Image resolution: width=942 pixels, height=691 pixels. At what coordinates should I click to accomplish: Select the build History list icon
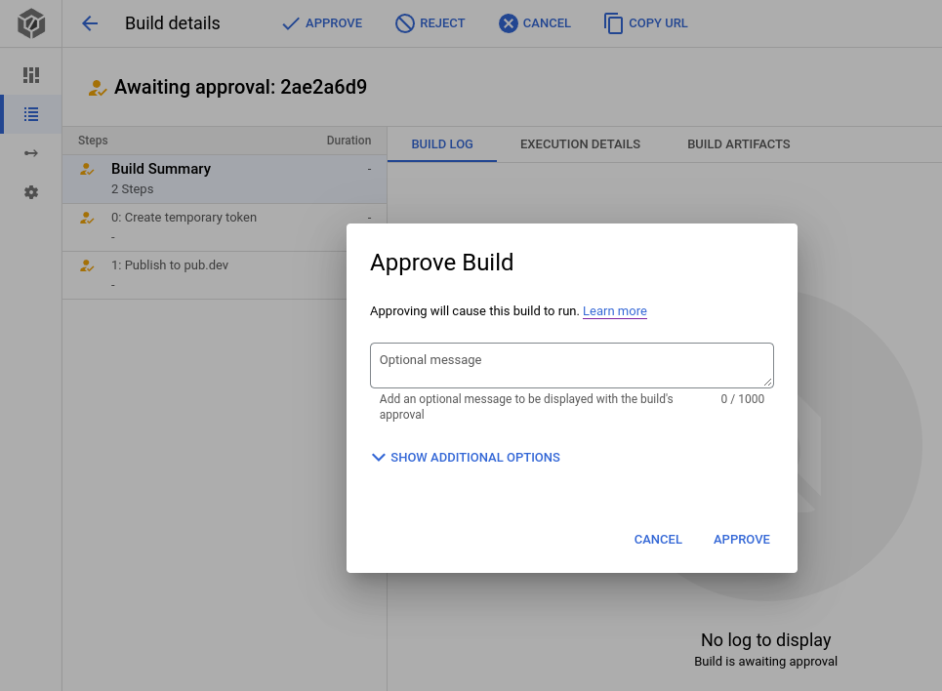tap(30, 113)
